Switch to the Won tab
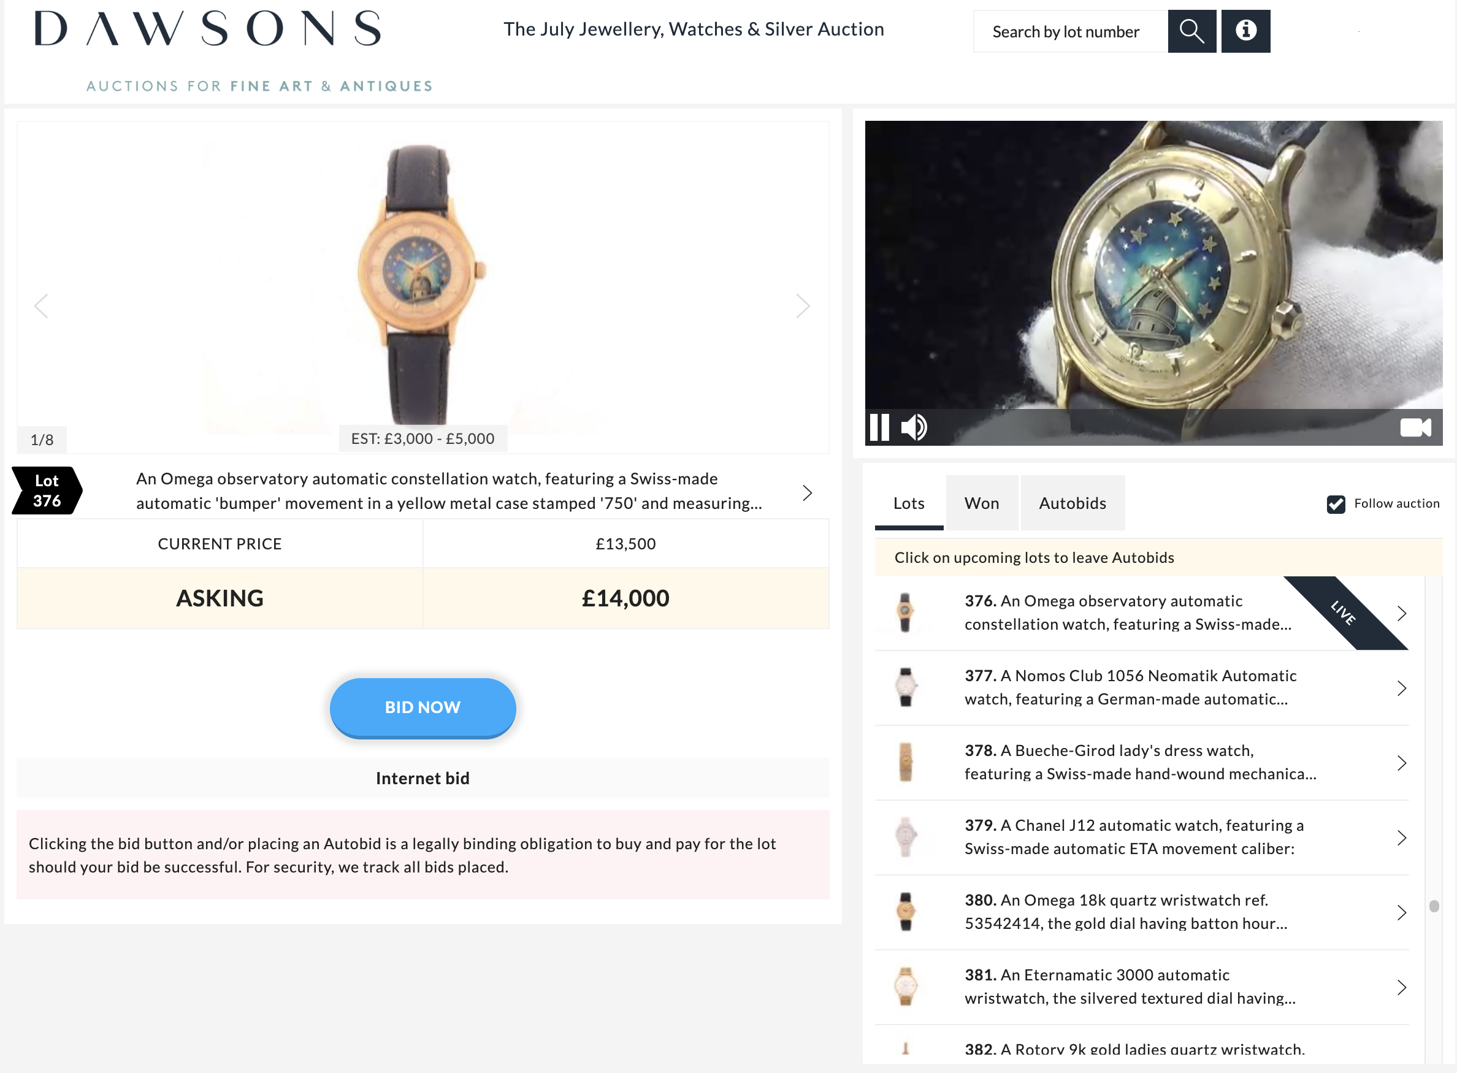 pos(982,503)
